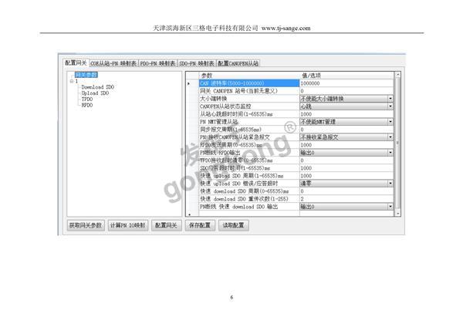Click the parameter grid vertical scrollbar thumb
Image resolution: width=463 pixels, height=327 pixels.
tap(397, 143)
